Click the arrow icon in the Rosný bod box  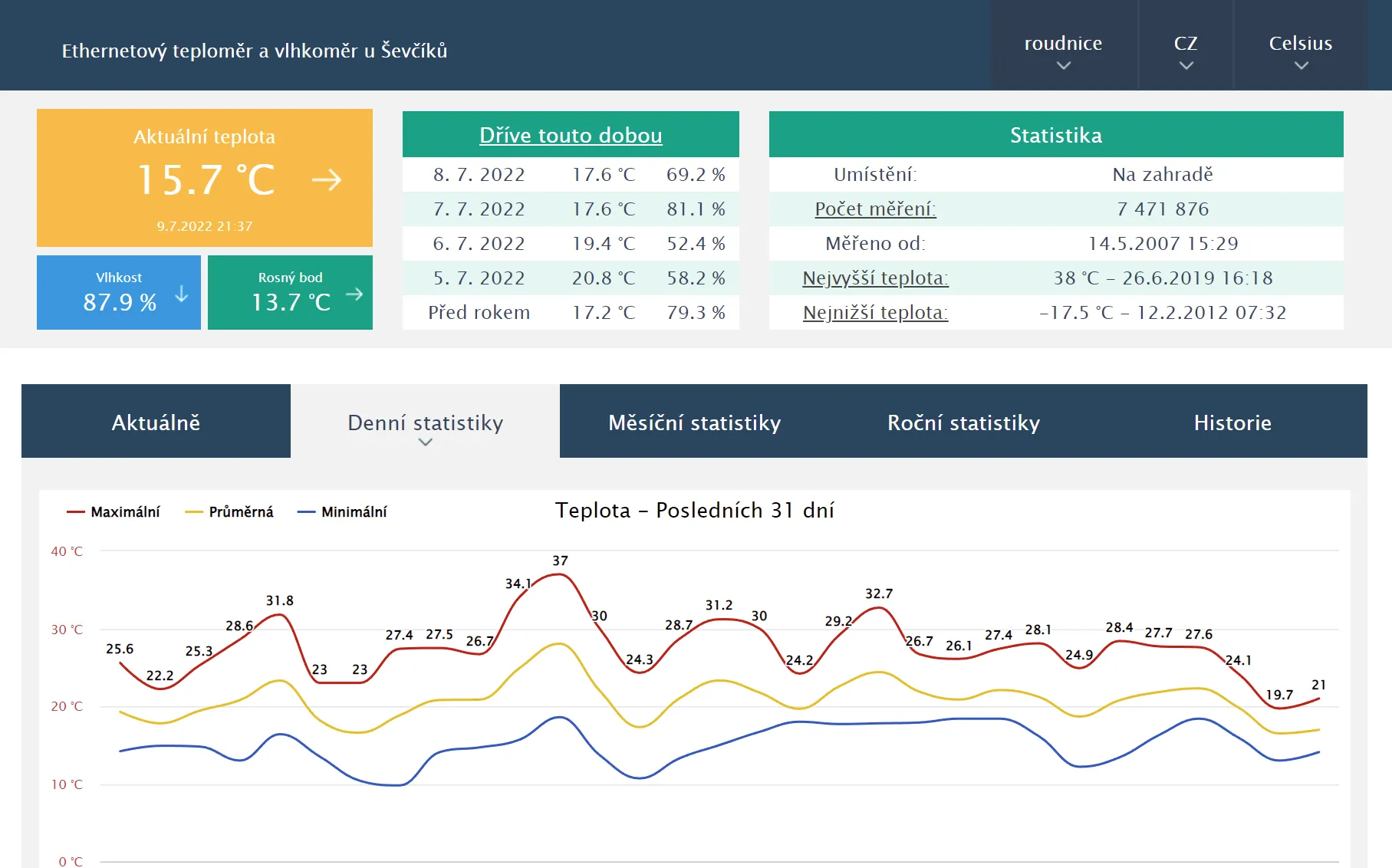[x=354, y=292]
